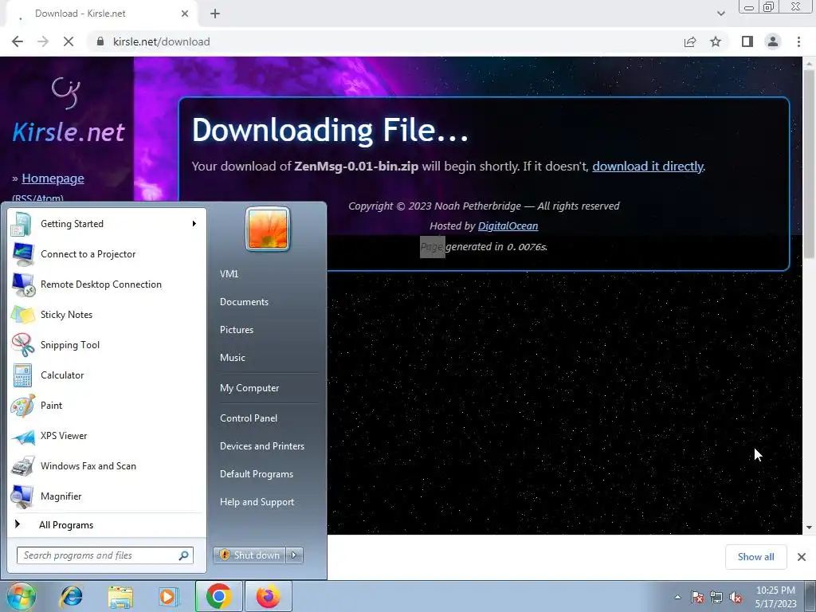Open Chrome three-dot menu
The height and width of the screenshot is (612, 816).
point(798,41)
